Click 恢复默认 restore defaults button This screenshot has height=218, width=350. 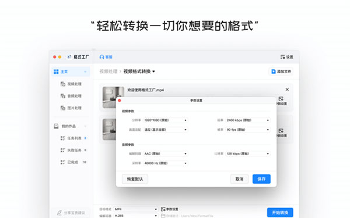[x=135, y=179]
